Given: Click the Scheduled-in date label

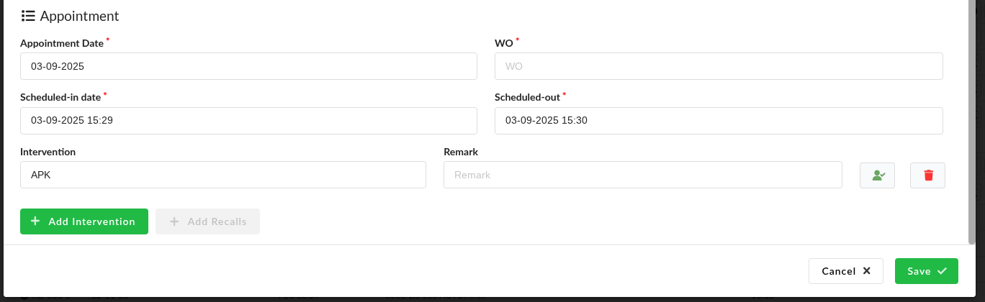Looking at the screenshot, I should pos(60,97).
